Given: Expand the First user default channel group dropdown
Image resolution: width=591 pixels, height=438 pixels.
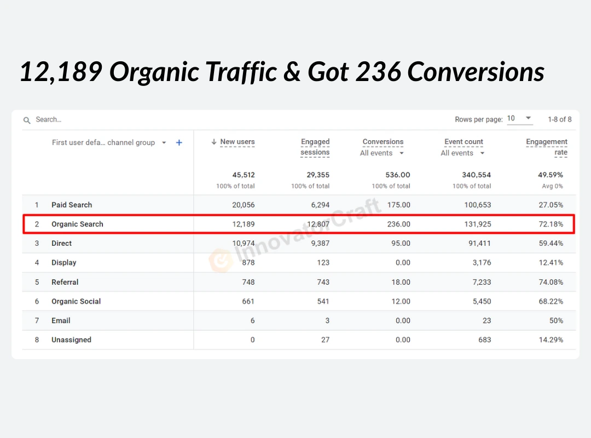Looking at the screenshot, I should point(164,143).
